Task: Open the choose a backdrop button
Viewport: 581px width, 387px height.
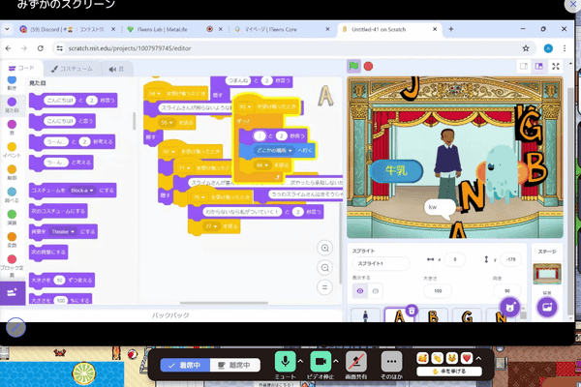Action: coord(547,307)
